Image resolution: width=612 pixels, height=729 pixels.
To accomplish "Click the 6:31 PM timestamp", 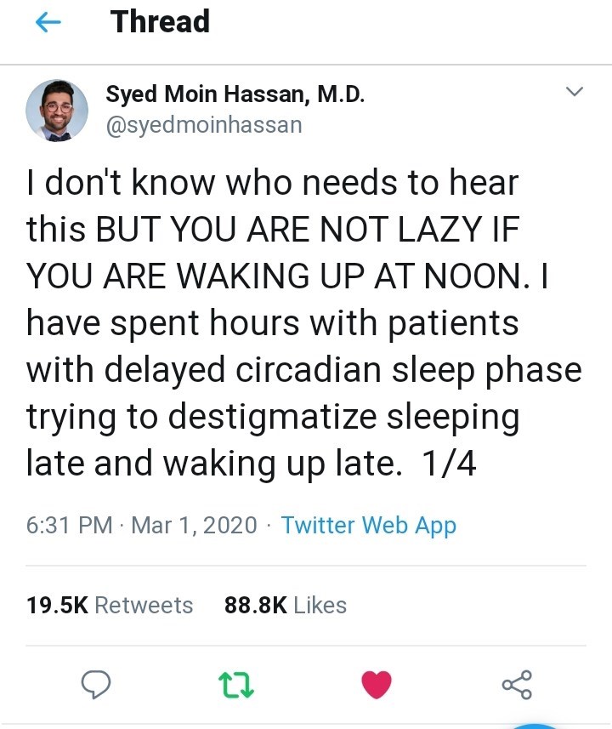I will tap(70, 525).
